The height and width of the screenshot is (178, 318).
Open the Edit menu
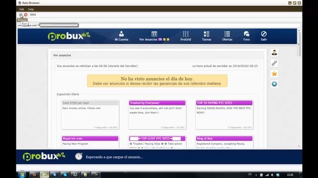tap(21, 9)
